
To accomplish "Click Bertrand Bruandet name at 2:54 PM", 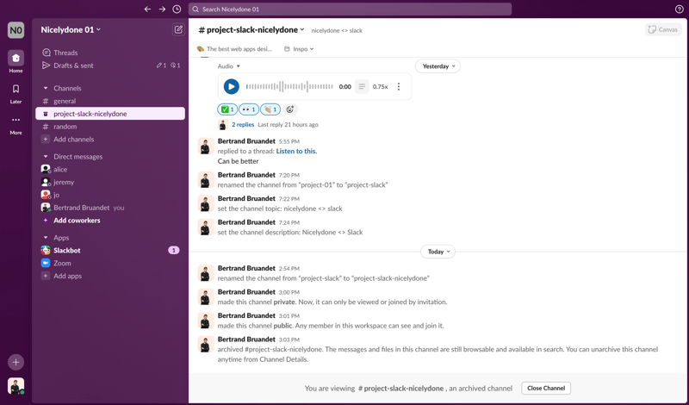I will tap(246, 268).
